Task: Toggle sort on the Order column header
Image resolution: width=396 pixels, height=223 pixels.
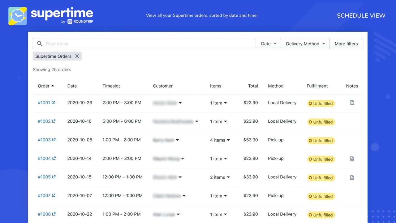Action: [x=46, y=86]
